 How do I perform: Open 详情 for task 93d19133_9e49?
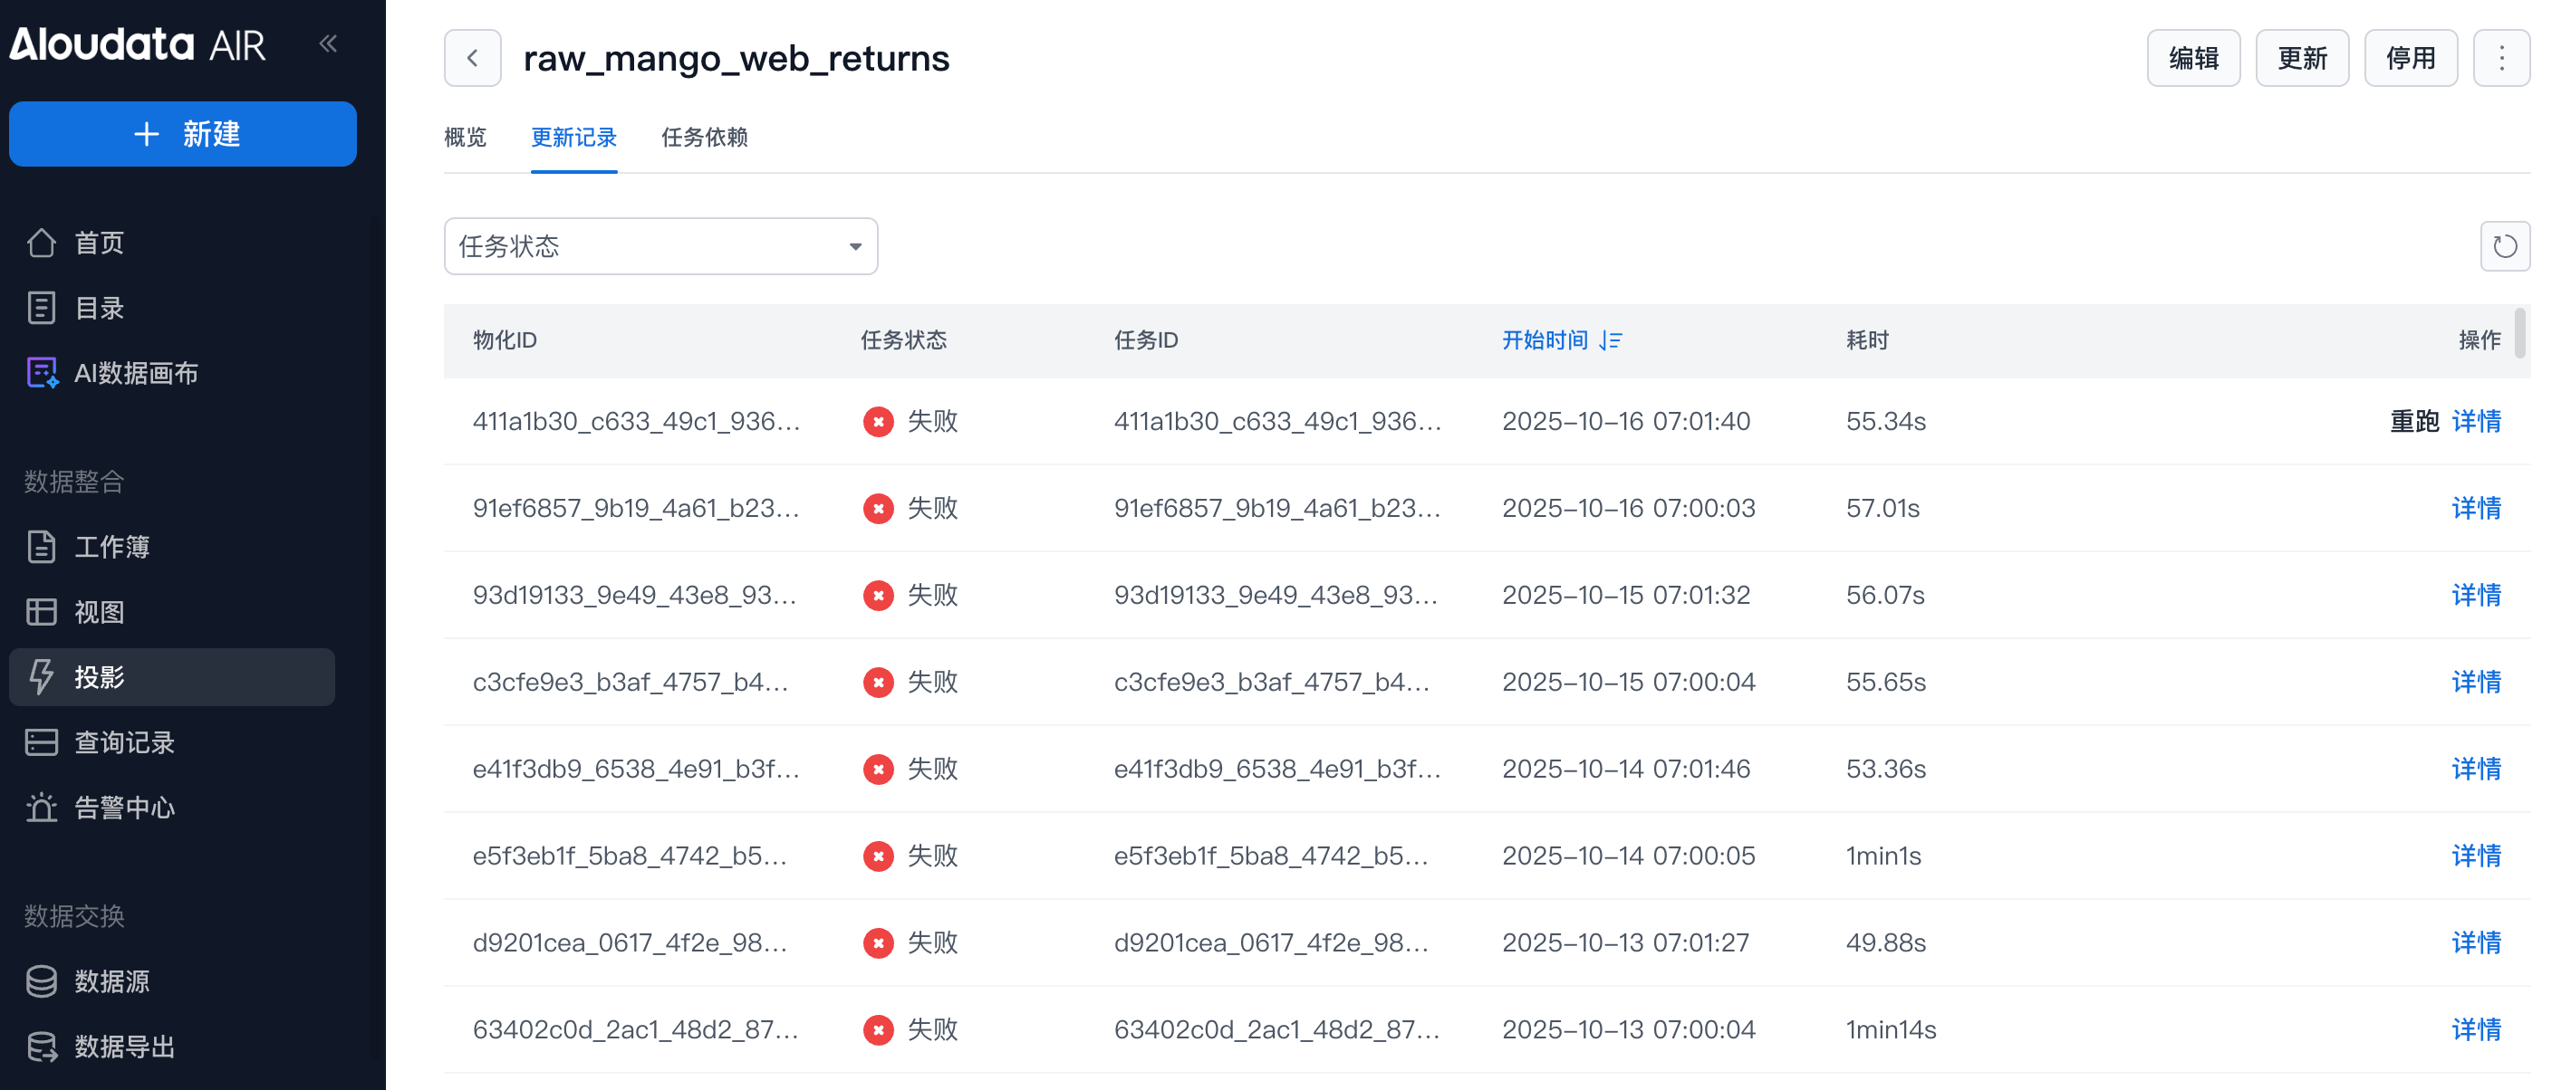[x=2475, y=596]
